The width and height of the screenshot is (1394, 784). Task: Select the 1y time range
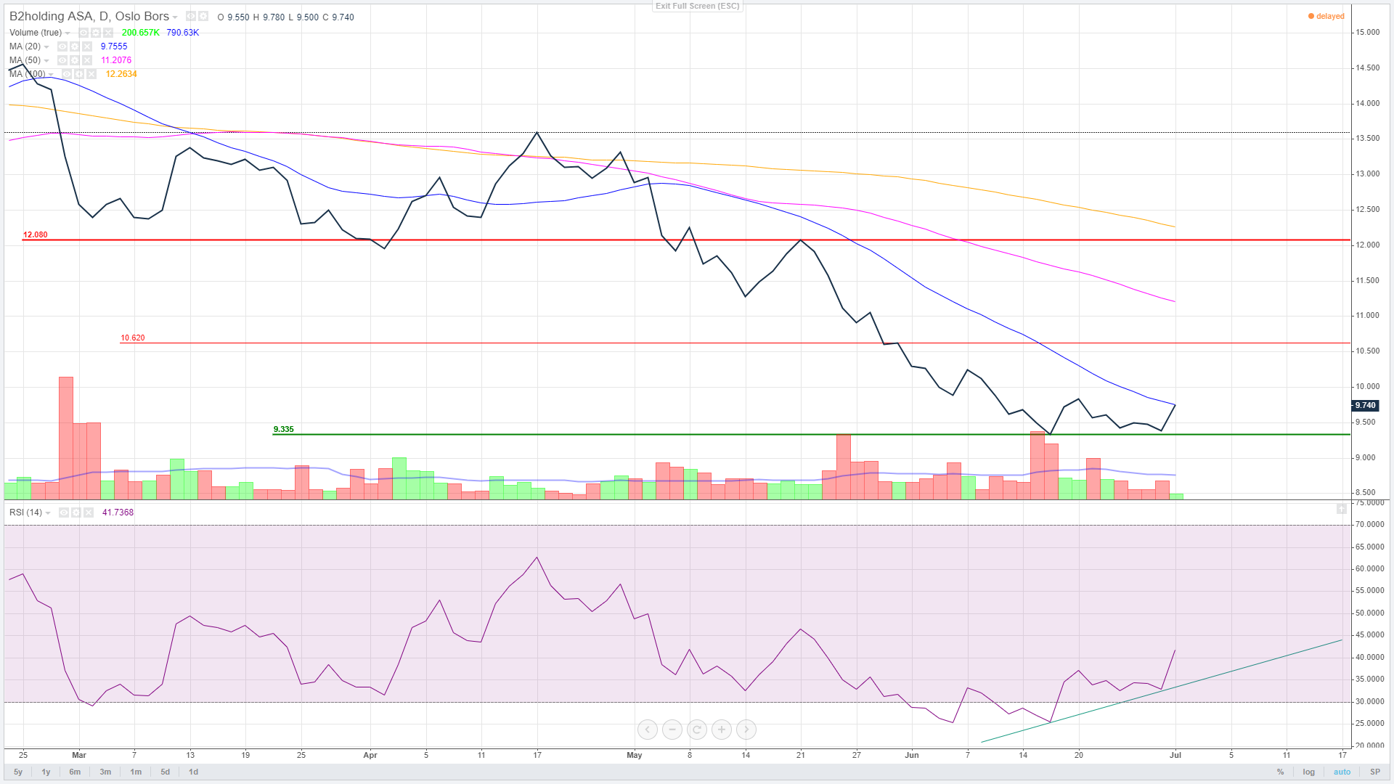pyautogui.click(x=46, y=772)
